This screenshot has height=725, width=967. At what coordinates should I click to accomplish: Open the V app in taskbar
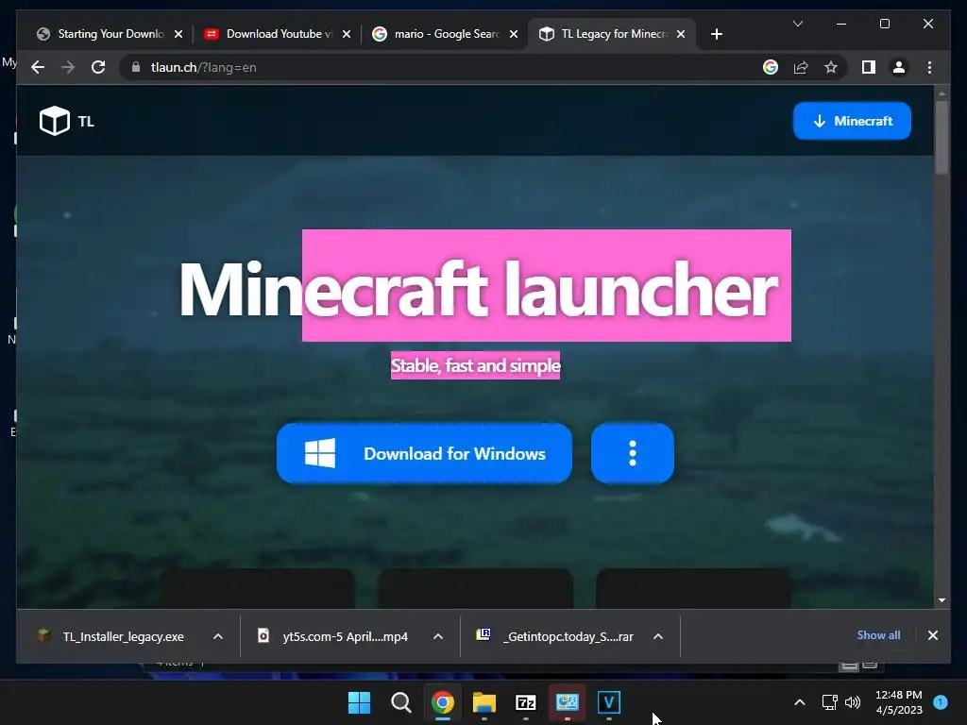609,702
